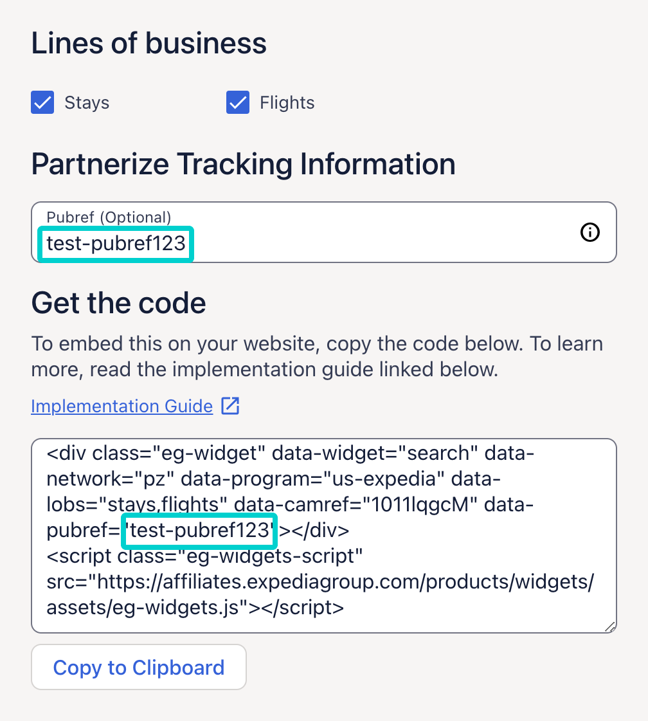Select the test-pubref123 text in the input

click(116, 244)
